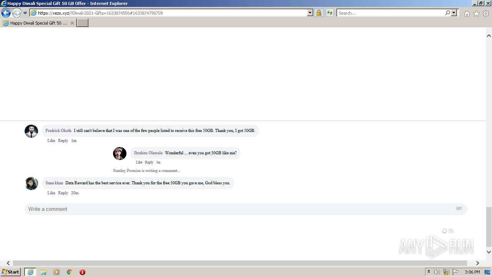Click the magnifier search icon
Image resolution: width=492 pixels, height=277 pixels.
pos(447,13)
